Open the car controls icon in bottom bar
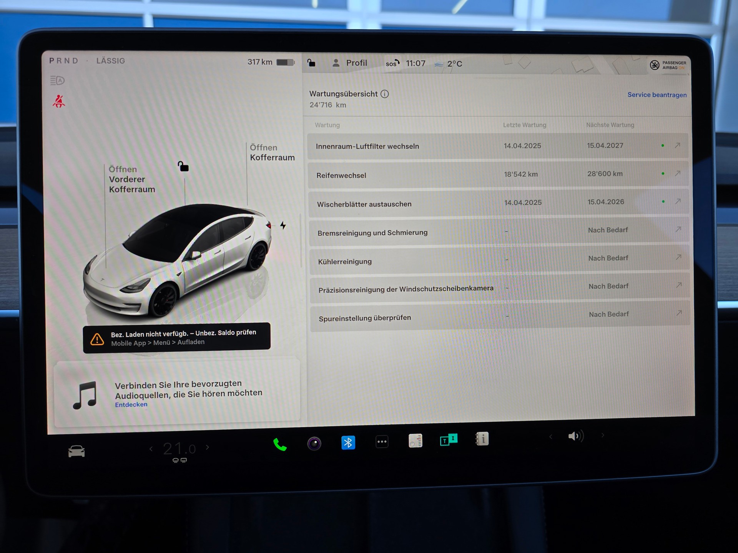 click(x=76, y=451)
